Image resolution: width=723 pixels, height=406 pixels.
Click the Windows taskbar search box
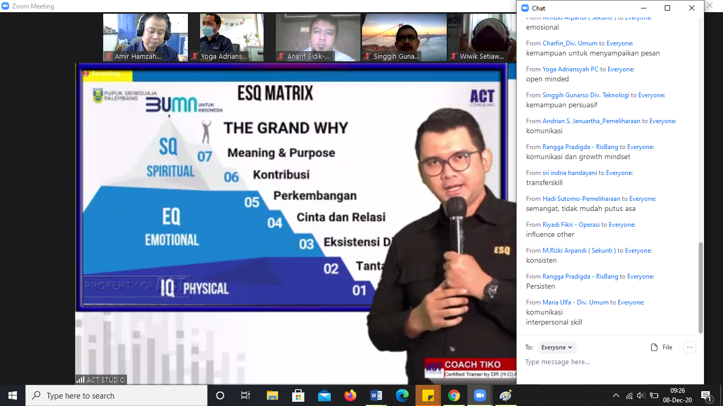116,395
